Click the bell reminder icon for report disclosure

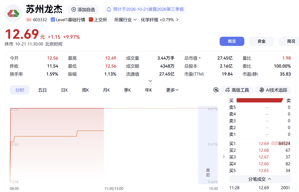click(x=109, y=9)
